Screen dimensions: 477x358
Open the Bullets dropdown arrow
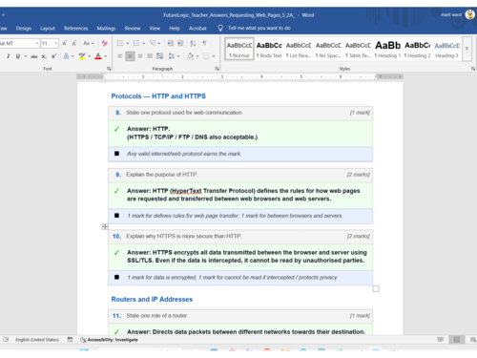pos(128,43)
